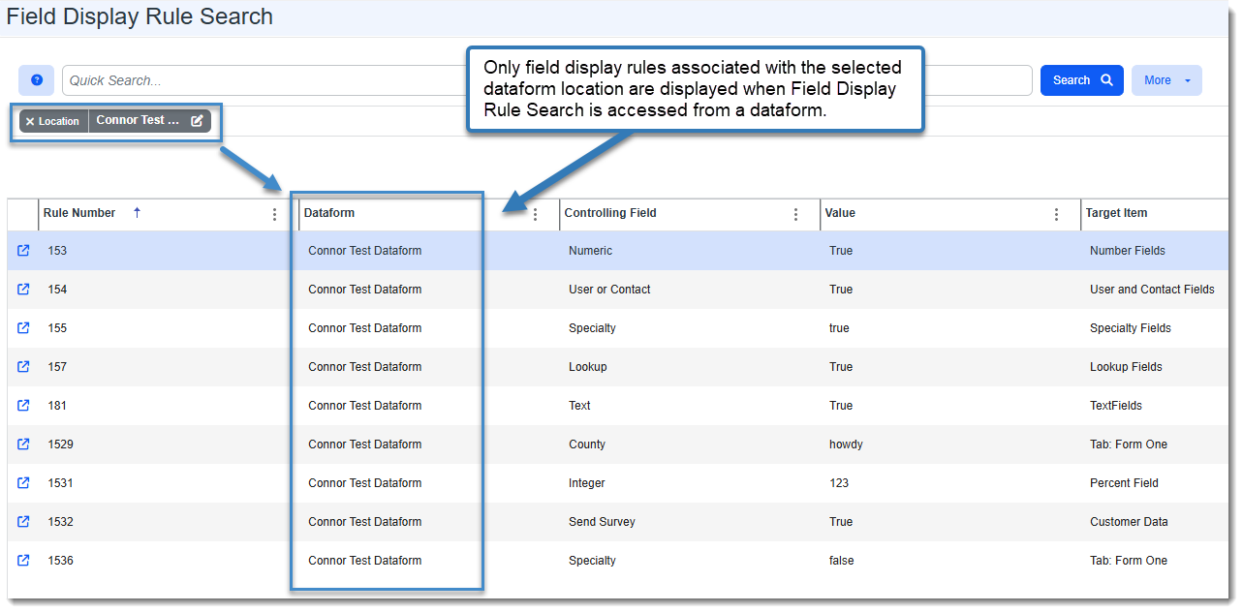
Task: Edit the Connor Test location filter
Action: (x=197, y=121)
